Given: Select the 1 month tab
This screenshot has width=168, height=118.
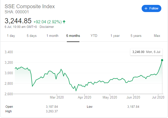Looking at the screenshot, I should [x=52, y=36].
